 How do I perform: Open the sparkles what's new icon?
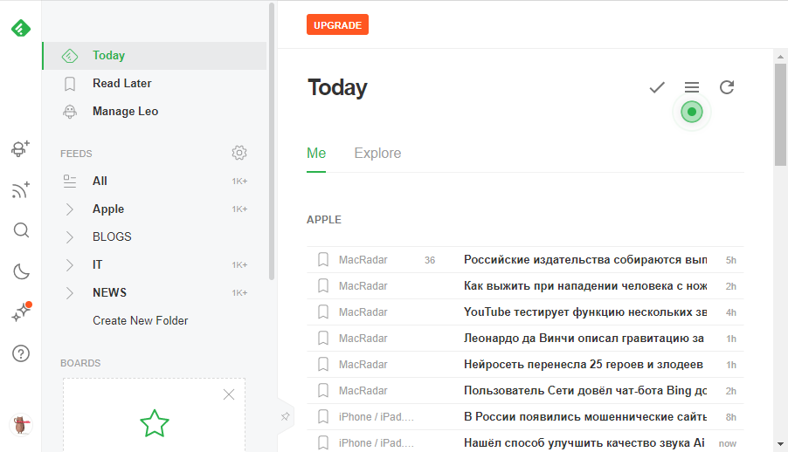click(21, 312)
